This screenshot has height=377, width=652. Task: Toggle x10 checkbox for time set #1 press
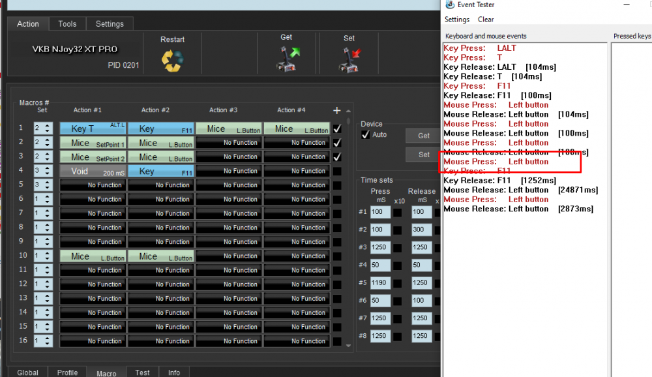398,212
